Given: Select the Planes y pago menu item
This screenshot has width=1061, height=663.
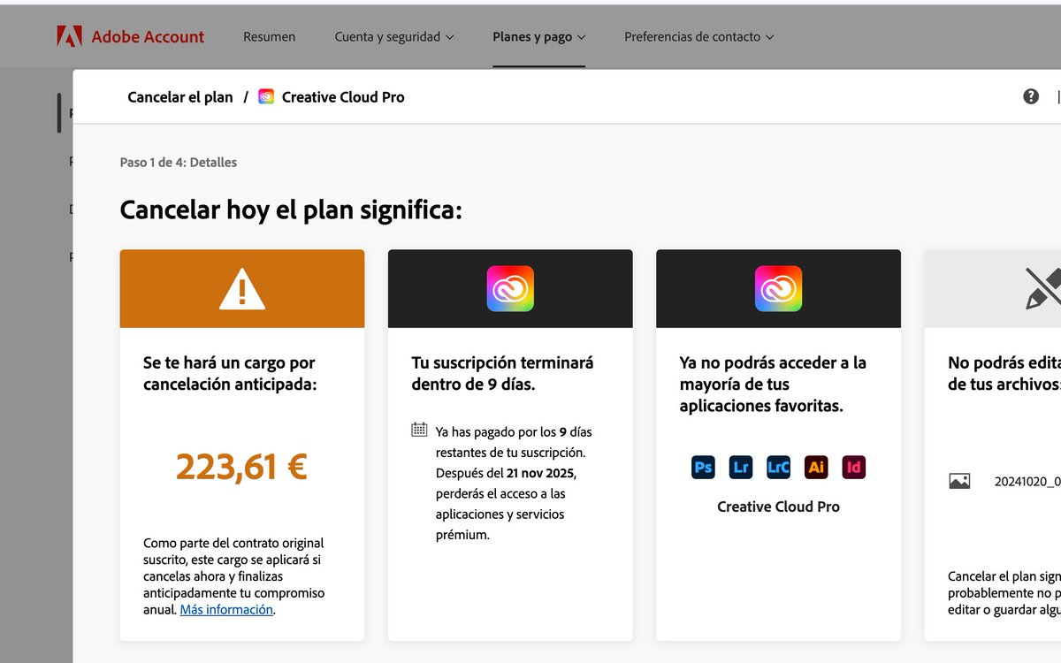Looking at the screenshot, I should [x=538, y=37].
